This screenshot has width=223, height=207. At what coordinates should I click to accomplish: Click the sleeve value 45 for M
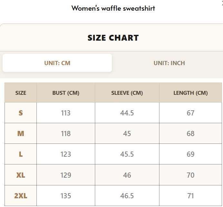tap(127, 133)
